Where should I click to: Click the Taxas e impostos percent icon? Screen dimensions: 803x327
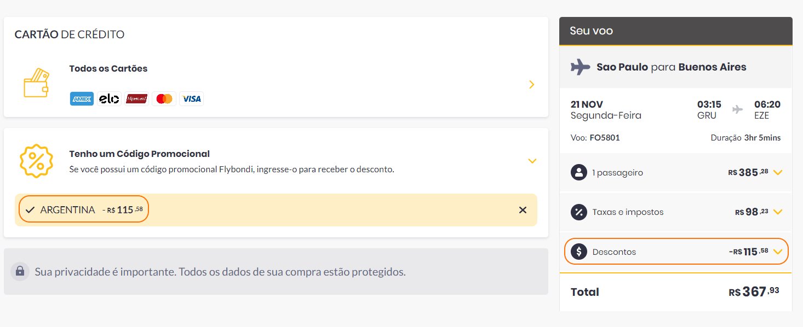(x=578, y=212)
